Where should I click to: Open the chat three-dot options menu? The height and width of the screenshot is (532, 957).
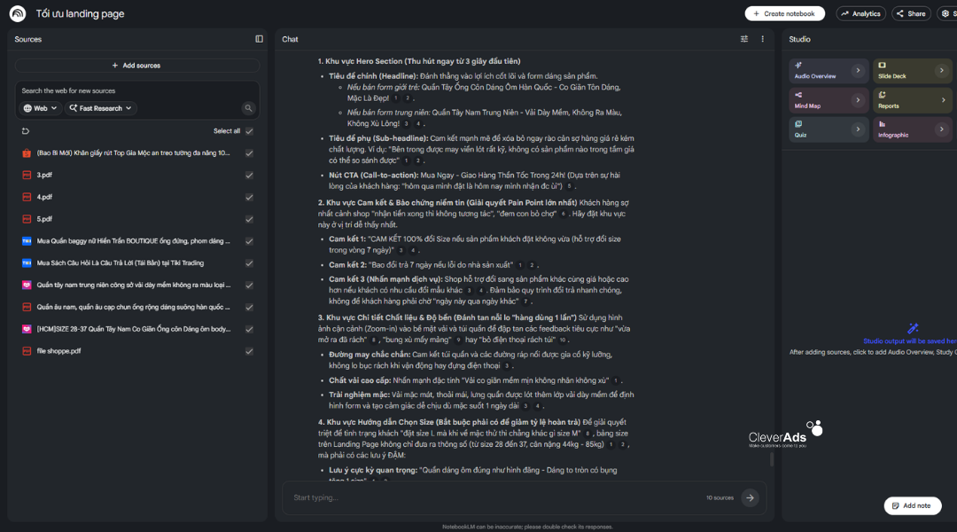pos(762,39)
